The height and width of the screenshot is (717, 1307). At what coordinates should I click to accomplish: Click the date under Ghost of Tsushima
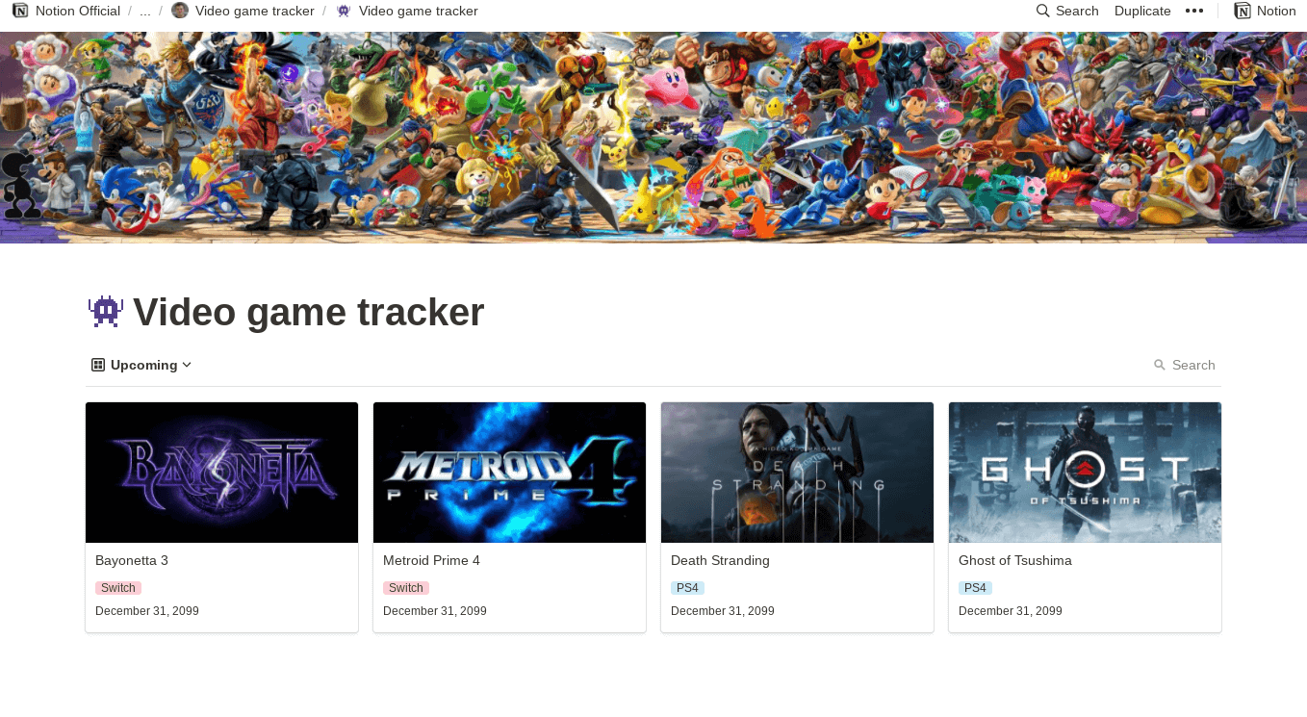(1011, 611)
